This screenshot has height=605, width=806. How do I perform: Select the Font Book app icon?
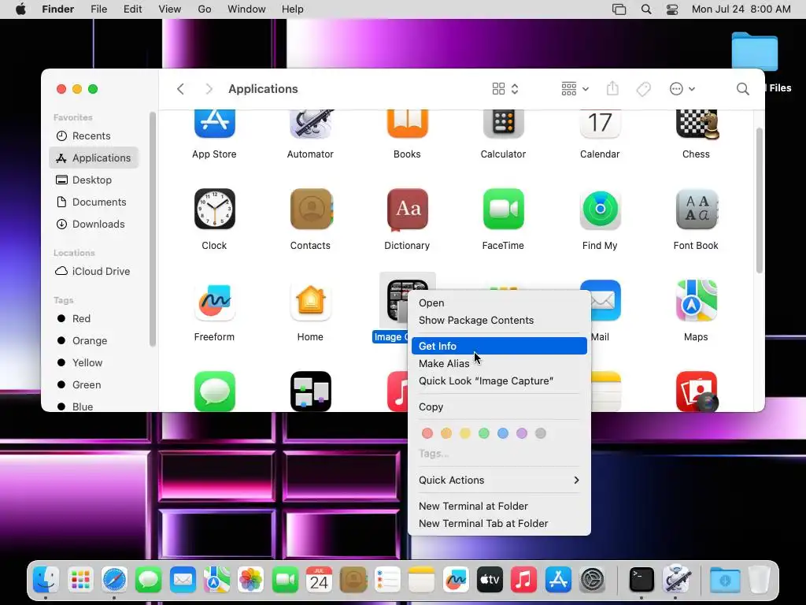(x=697, y=209)
